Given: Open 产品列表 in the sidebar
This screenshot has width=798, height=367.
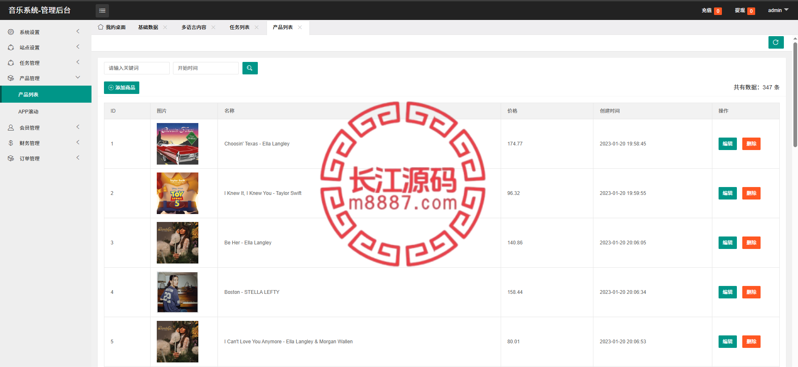Looking at the screenshot, I should [x=46, y=94].
